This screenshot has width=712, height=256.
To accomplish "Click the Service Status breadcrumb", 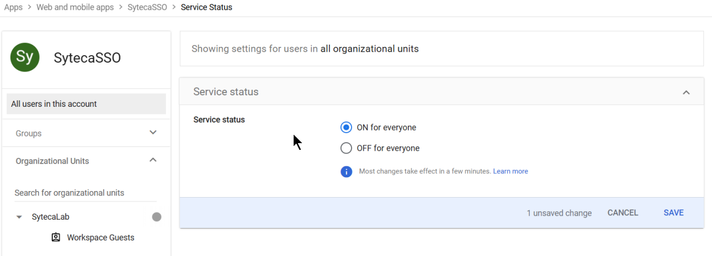I will (x=206, y=7).
